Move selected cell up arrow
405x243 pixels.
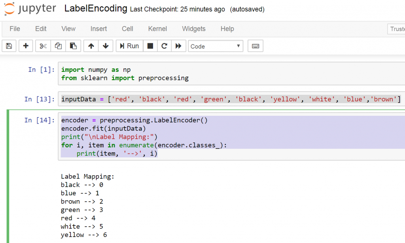pyautogui.click(x=91, y=46)
